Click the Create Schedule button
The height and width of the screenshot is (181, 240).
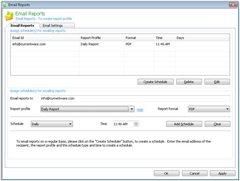(x=156, y=82)
